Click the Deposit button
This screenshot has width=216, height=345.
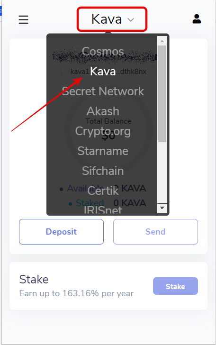[61, 232]
